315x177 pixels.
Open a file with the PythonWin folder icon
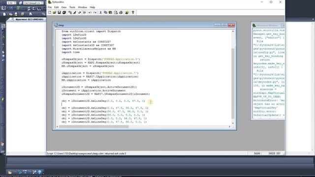click(55, 12)
